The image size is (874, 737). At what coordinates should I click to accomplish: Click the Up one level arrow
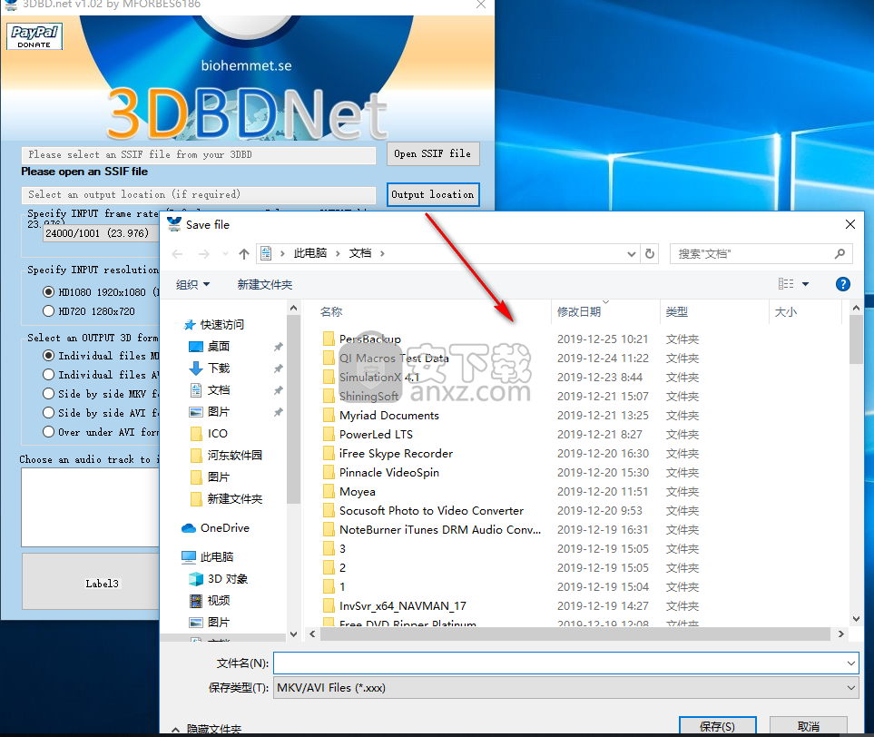pyautogui.click(x=243, y=254)
